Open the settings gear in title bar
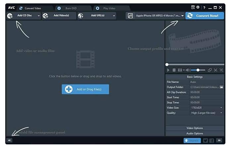Image resolution: width=232 pixels, height=146 pixels. 198,7
